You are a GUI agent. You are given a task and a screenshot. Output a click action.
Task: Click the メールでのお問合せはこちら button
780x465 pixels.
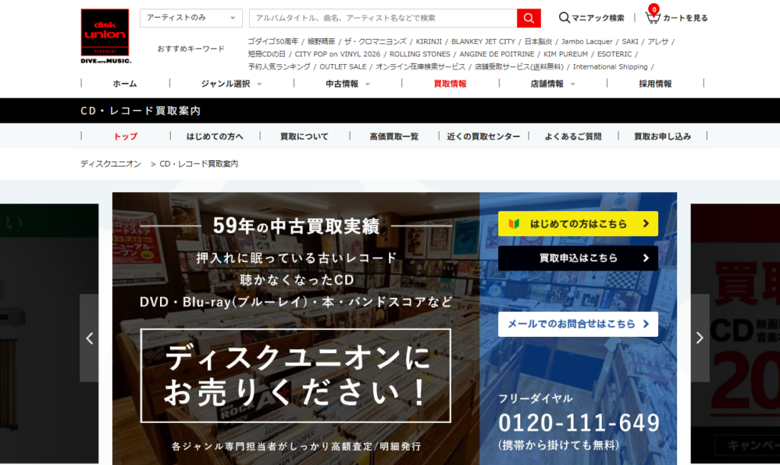coord(578,324)
